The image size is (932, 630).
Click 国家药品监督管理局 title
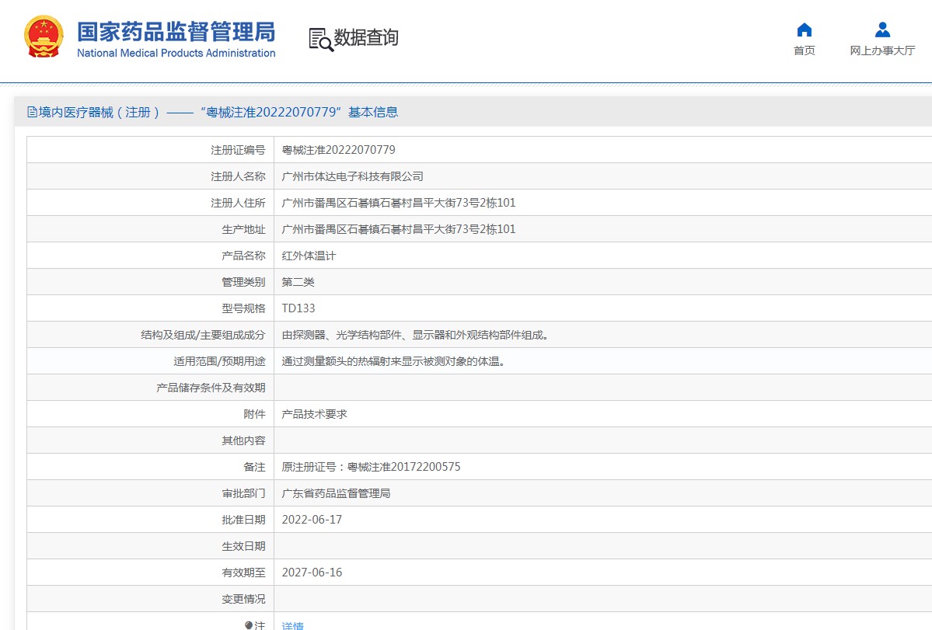tap(176, 32)
